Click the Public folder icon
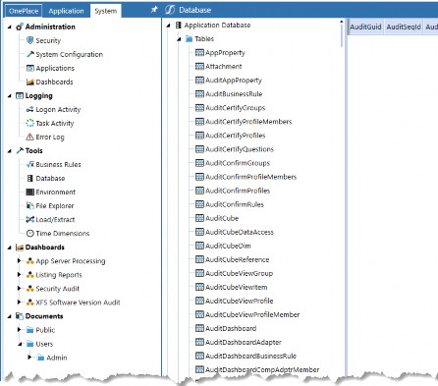 (30, 330)
